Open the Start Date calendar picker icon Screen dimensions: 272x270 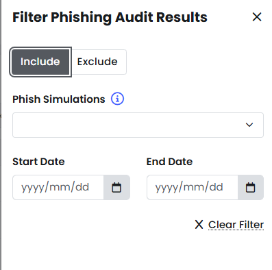pyautogui.click(x=116, y=188)
